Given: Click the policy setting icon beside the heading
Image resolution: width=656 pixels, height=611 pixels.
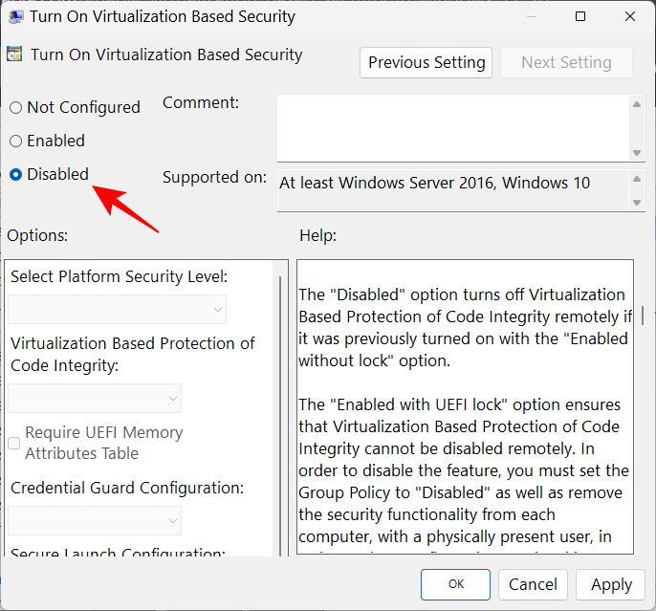Looking at the screenshot, I should pyautogui.click(x=15, y=55).
